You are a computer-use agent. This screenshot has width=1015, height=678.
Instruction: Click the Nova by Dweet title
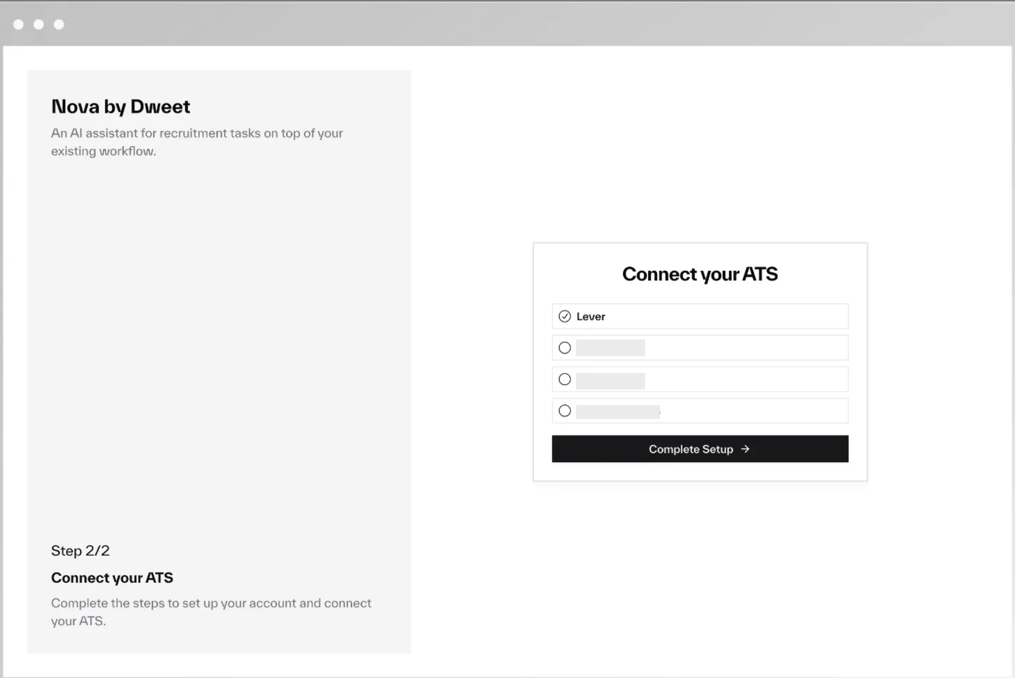point(121,107)
